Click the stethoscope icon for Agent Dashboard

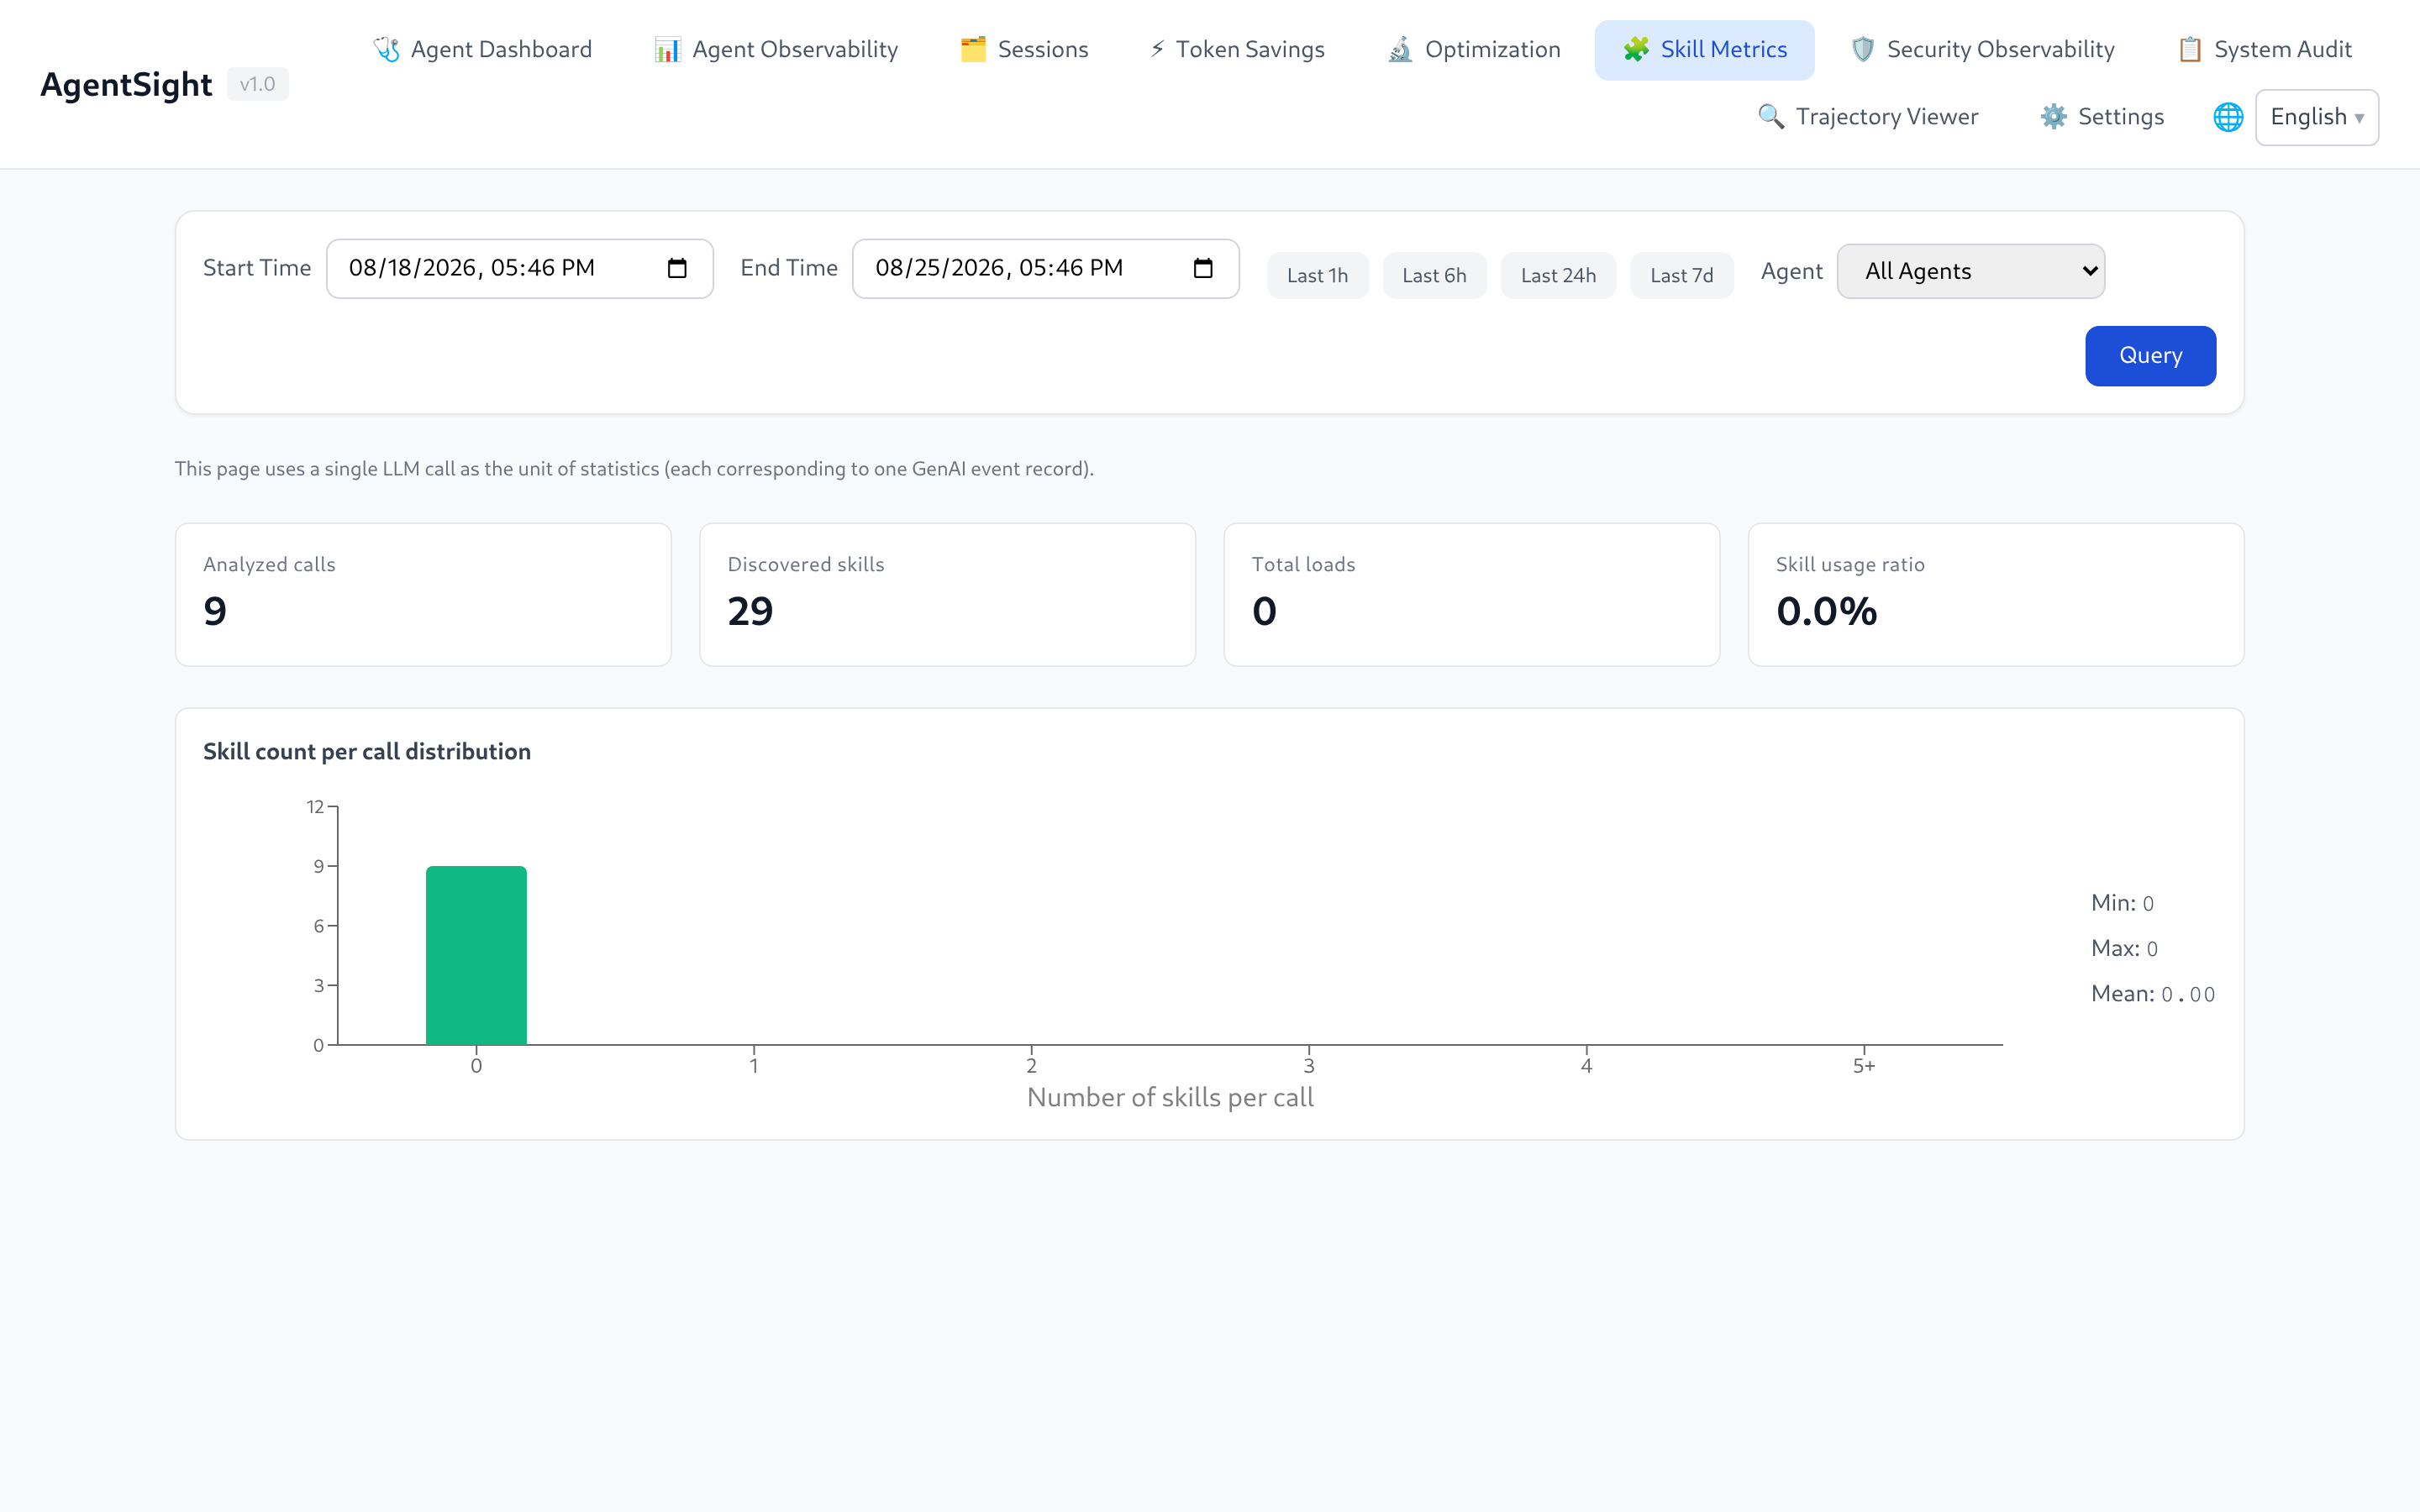click(x=386, y=49)
